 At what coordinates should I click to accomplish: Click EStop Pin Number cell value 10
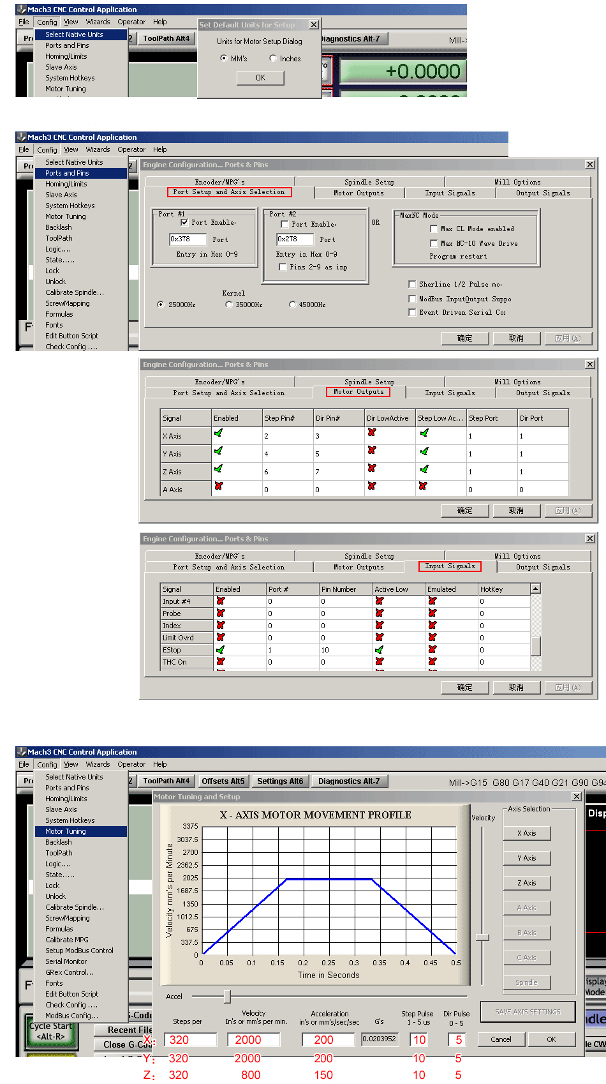346,650
